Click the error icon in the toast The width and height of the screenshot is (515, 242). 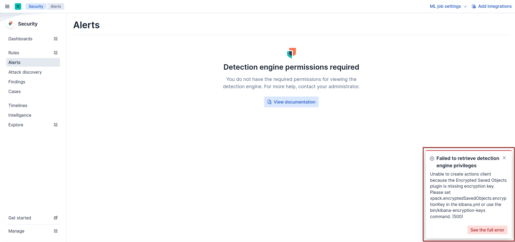point(432,159)
